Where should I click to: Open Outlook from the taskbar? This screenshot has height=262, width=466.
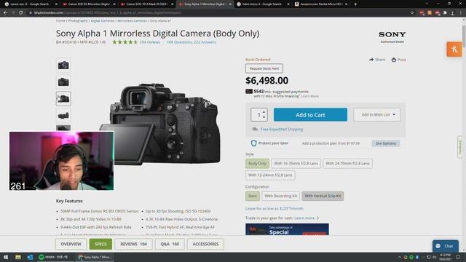pyautogui.click(x=30, y=257)
